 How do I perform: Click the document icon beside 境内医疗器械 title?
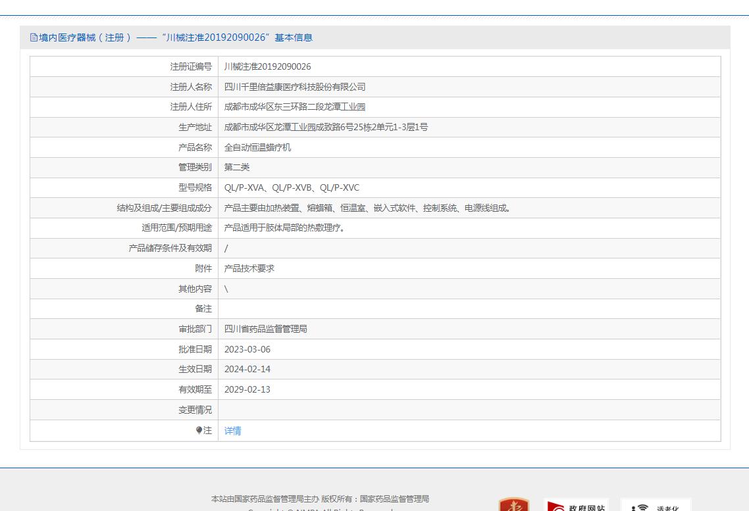click(34, 37)
